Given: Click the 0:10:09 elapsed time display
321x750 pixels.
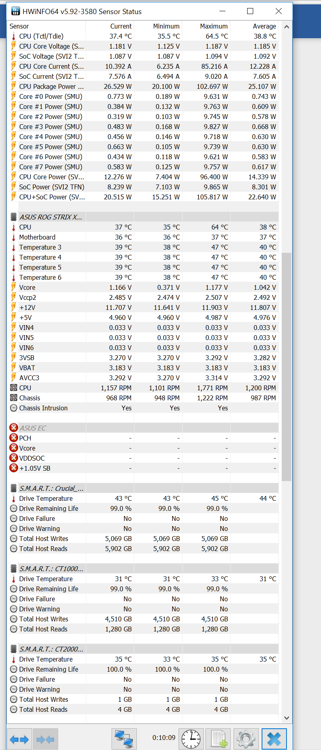Looking at the screenshot, I should (164, 738).
